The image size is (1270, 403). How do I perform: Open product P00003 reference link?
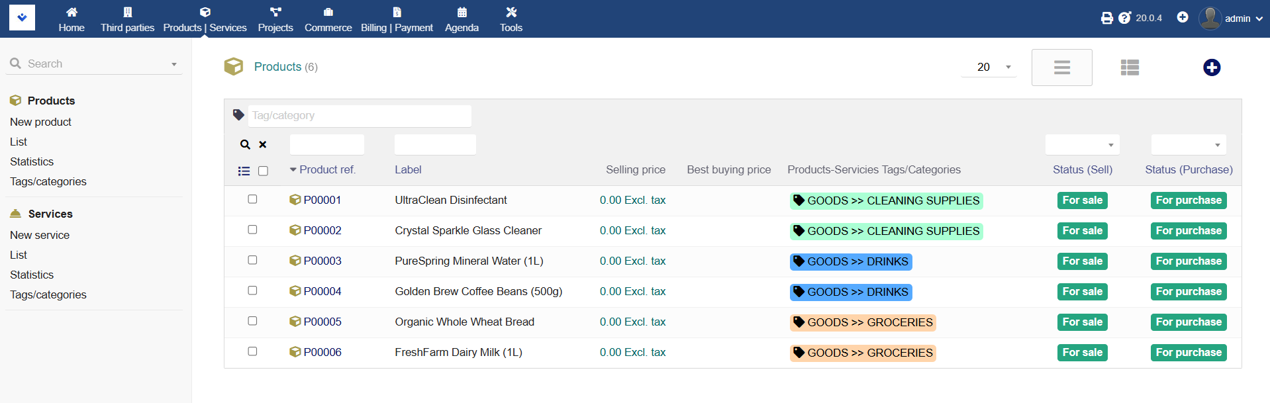(x=322, y=261)
